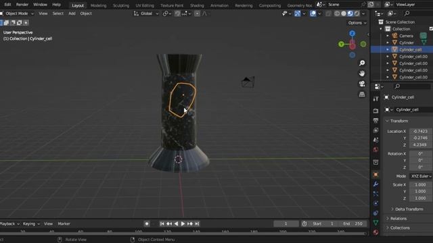Switch to solid viewport shading
This screenshot has height=243, width=433.
[344, 13]
